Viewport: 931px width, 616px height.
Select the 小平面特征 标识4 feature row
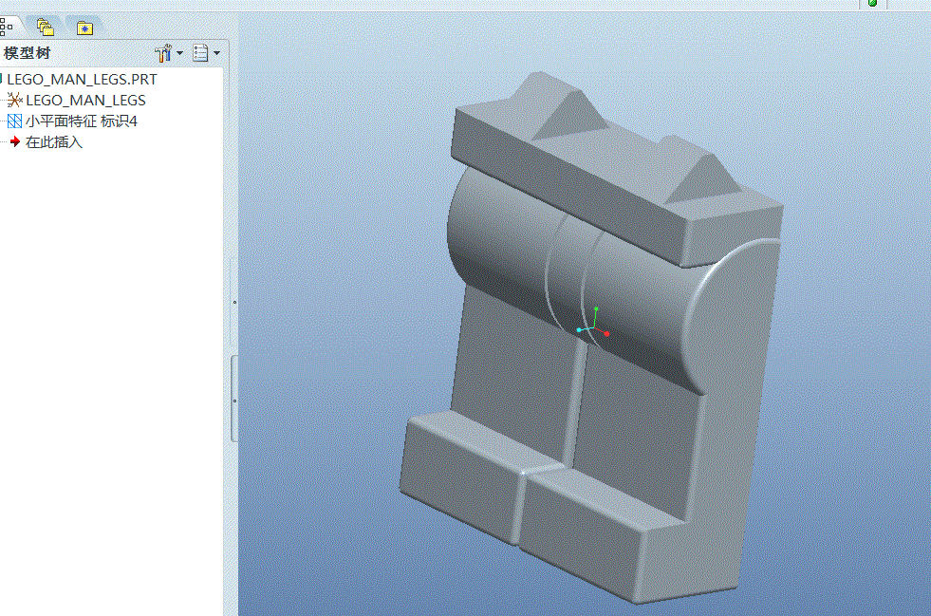pos(72,121)
